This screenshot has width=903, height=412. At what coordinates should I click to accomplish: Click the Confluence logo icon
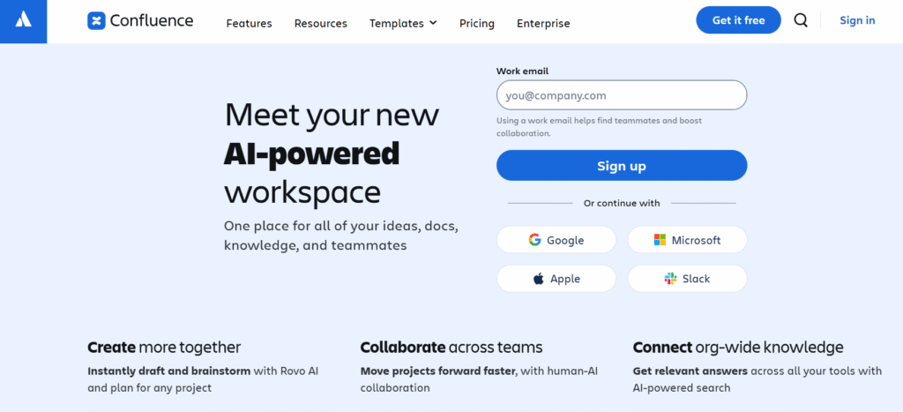click(x=96, y=21)
